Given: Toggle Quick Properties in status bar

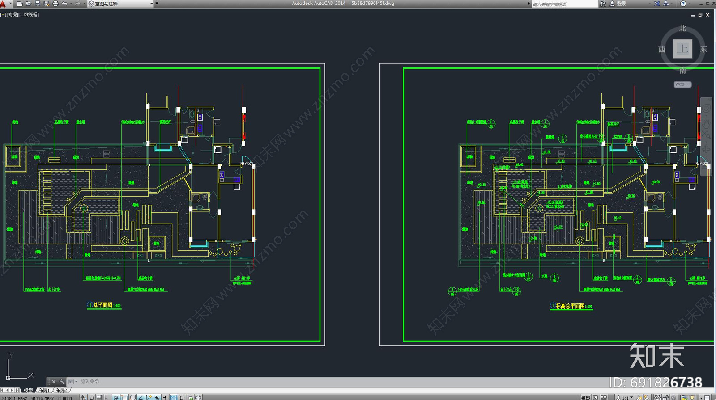Looking at the screenshot, I should 181,397.
